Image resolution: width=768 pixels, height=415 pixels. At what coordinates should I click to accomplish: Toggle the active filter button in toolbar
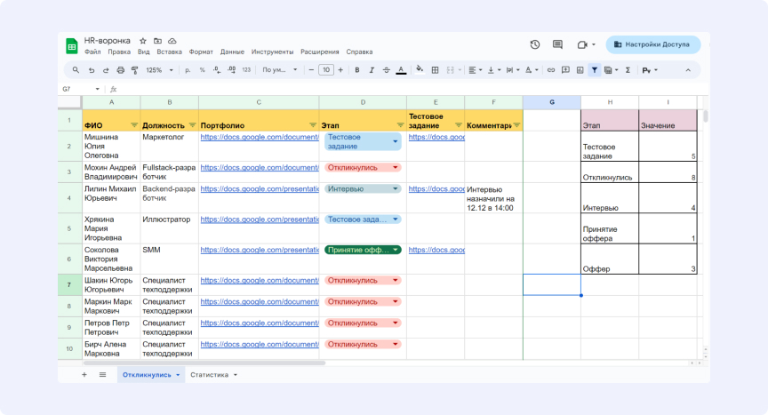pos(594,69)
